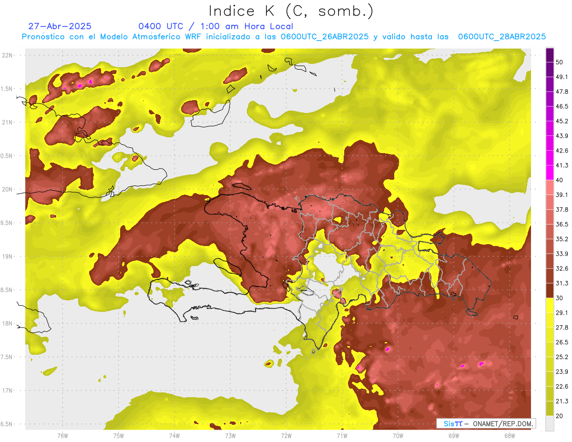Screen dimensions: 572x442
Task: Click colorbar value '39.1'
Action: (562, 195)
